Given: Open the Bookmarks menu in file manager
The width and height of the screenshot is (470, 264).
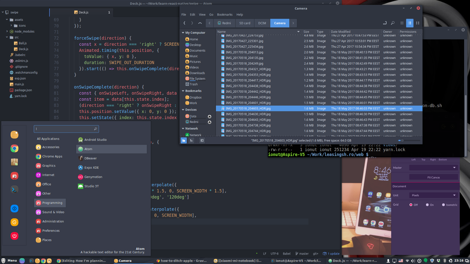Looking at the screenshot, I should pyautogui.click(x=224, y=15).
